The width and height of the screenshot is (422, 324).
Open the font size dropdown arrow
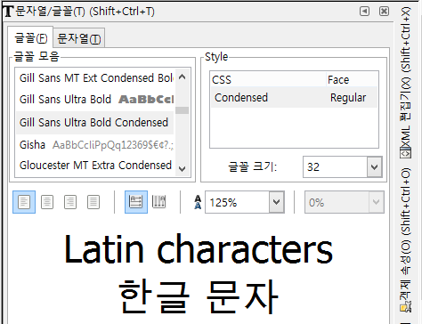coord(374,167)
